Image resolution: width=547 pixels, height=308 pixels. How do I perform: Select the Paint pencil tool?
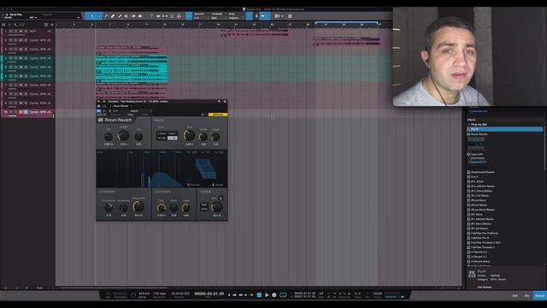point(120,16)
